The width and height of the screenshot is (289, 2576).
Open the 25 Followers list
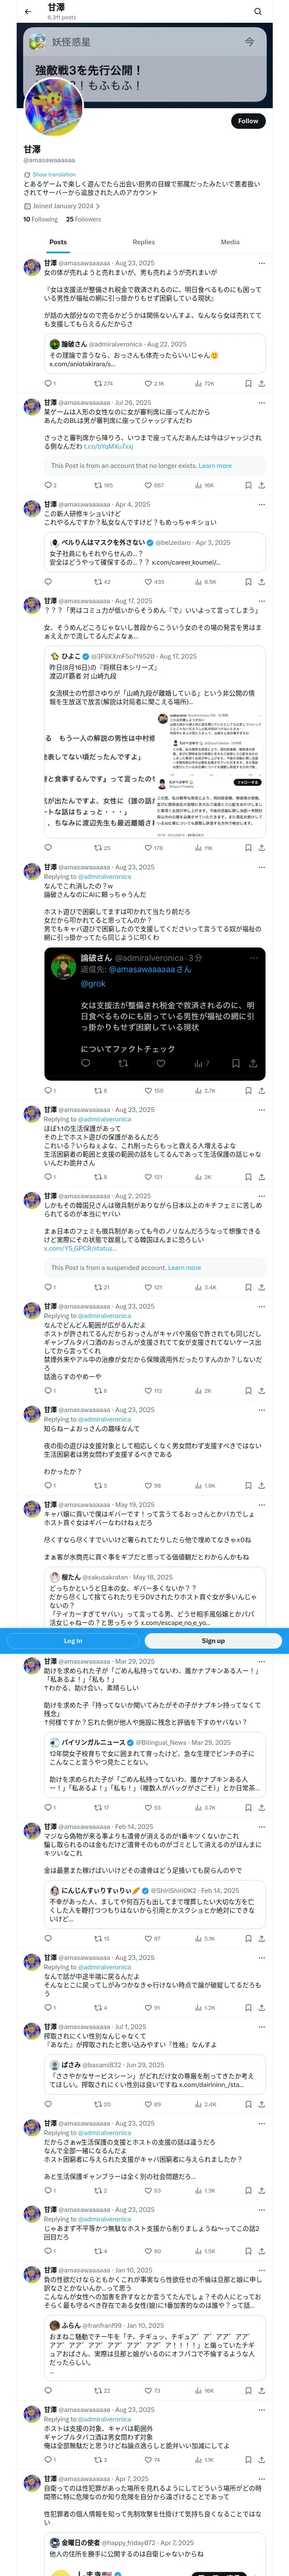pyautogui.click(x=84, y=219)
